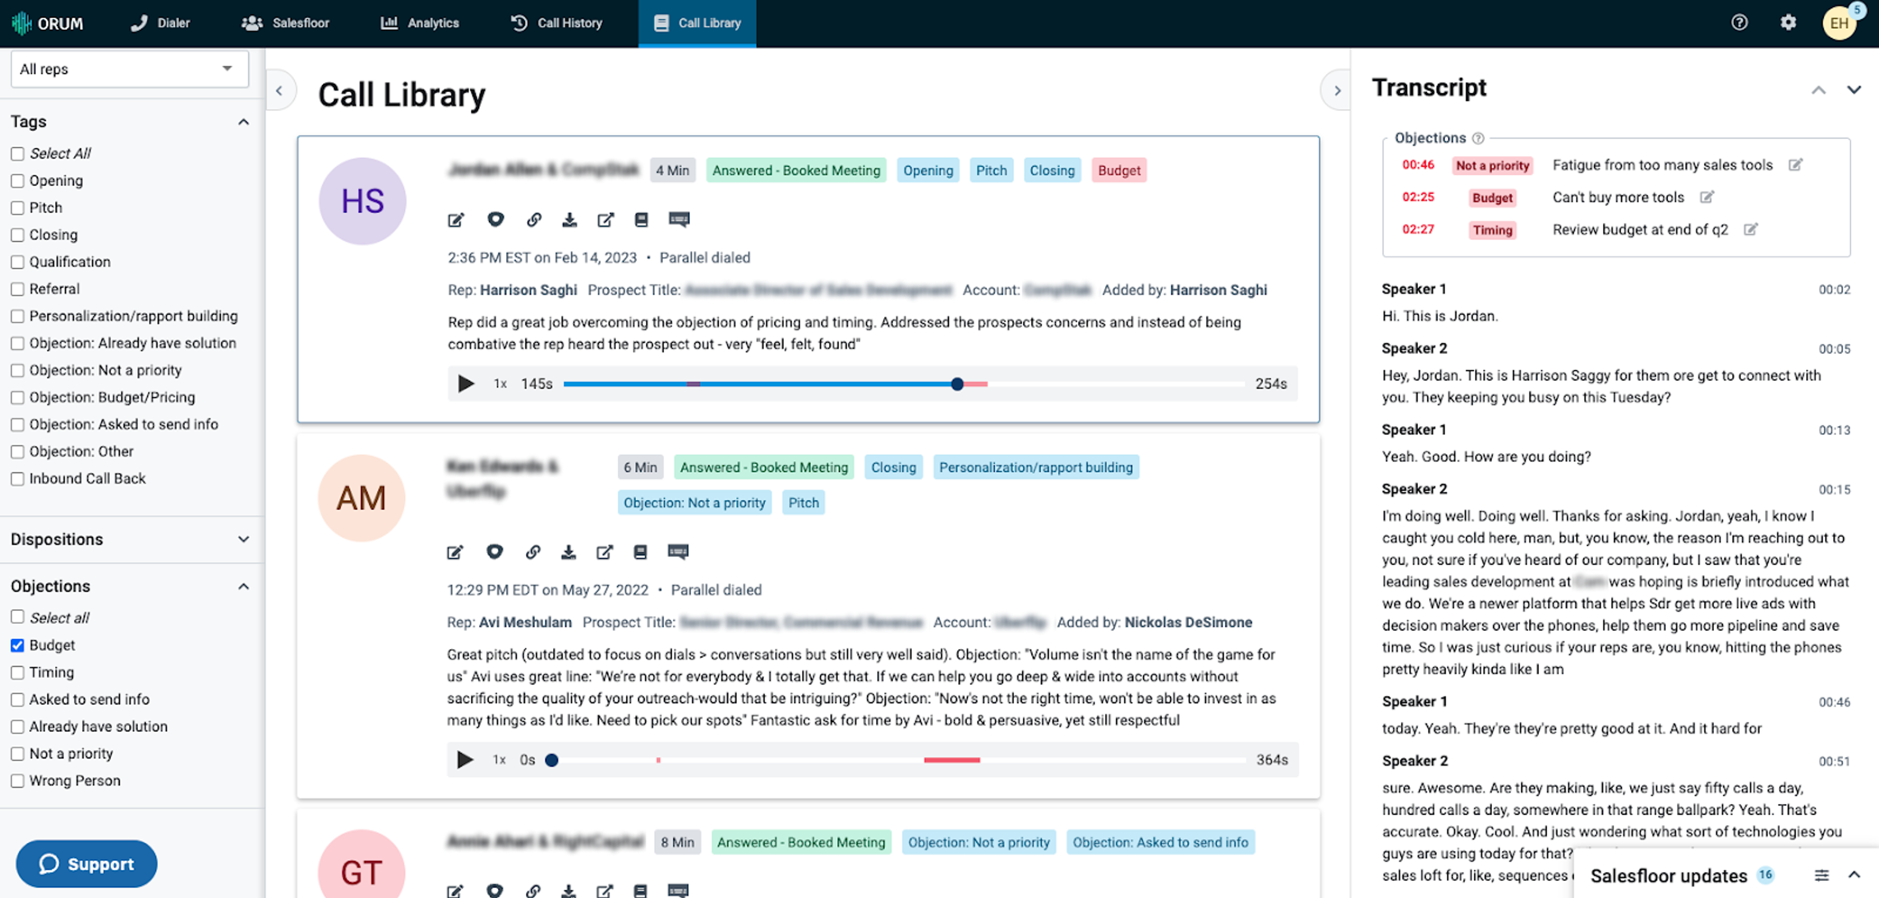Viewport: 1879px width, 898px height.
Task: Enable the Wrong Person objection filter
Action: (18, 781)
